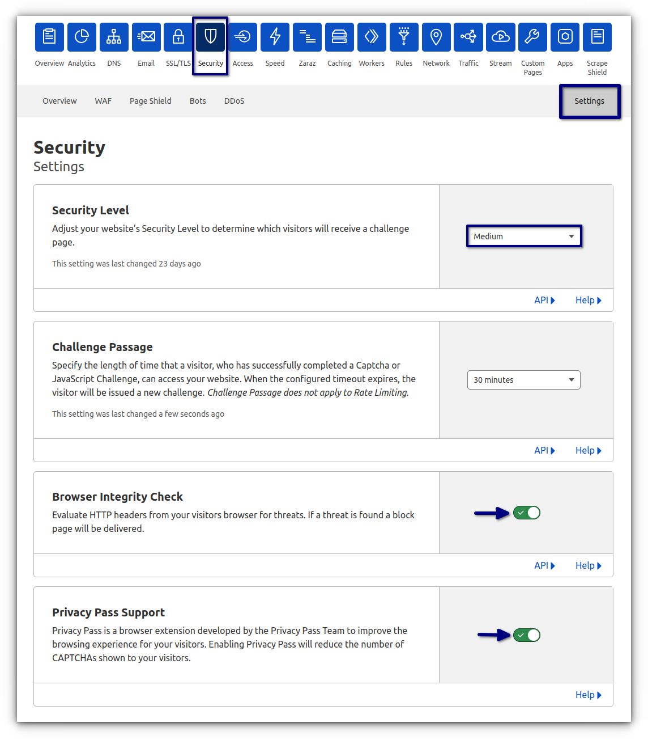The width and height of the screenshot is (648, 740).
Task: Switch to the WAF tab
Action: click(x=103, y=101)
